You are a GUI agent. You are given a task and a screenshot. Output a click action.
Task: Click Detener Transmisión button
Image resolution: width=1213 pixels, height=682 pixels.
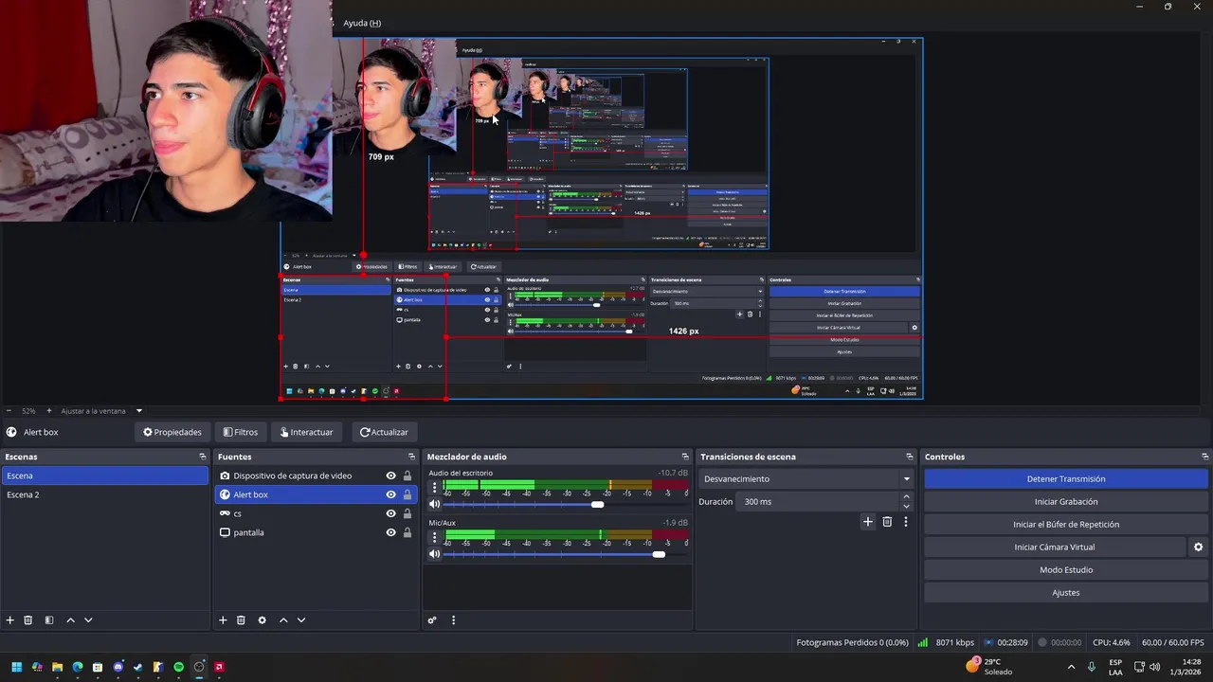pyautogui.click(x=1066, y=479)
